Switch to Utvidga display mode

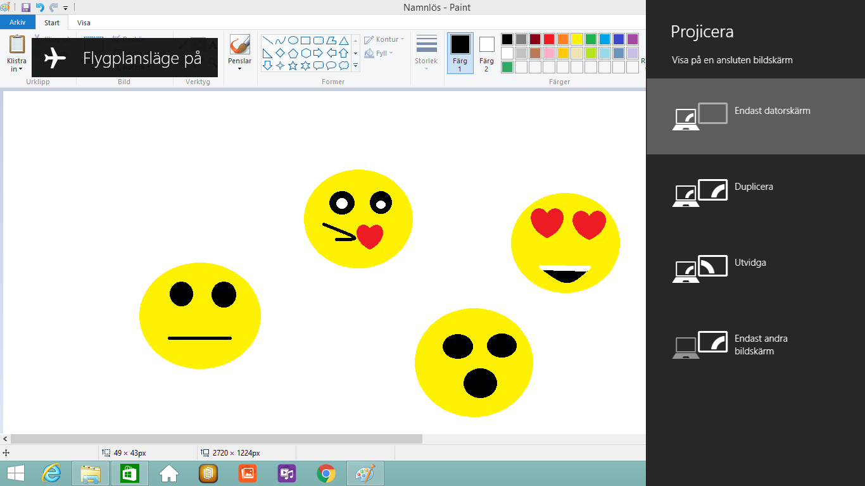(x=755, y=268)
